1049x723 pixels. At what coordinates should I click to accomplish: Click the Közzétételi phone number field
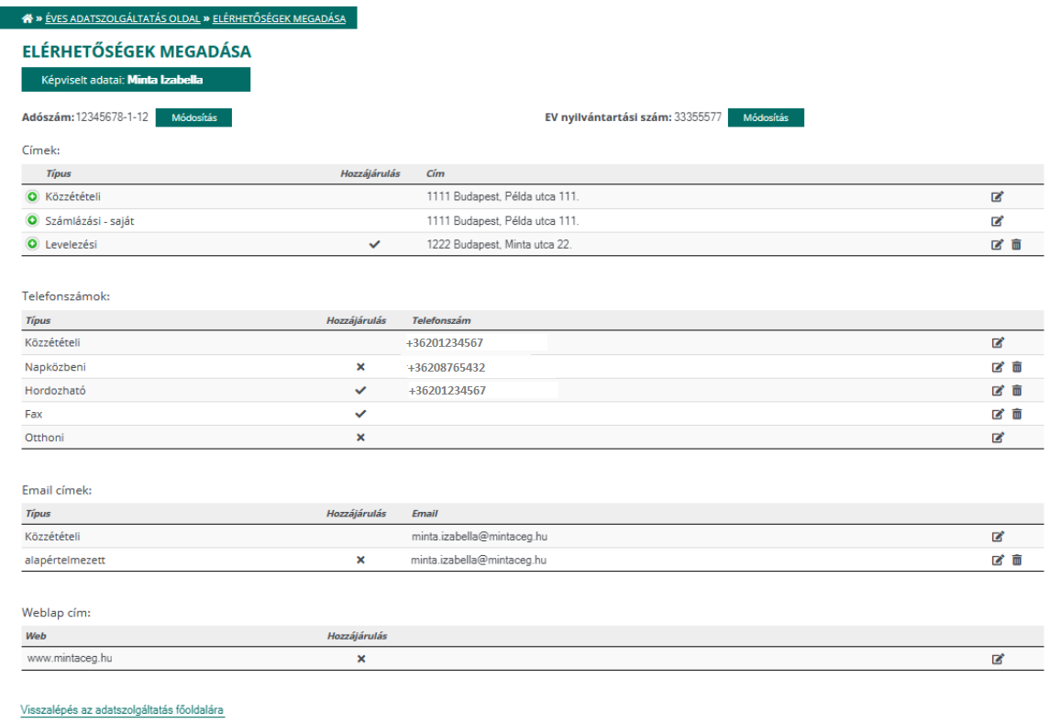click(476, 343)
